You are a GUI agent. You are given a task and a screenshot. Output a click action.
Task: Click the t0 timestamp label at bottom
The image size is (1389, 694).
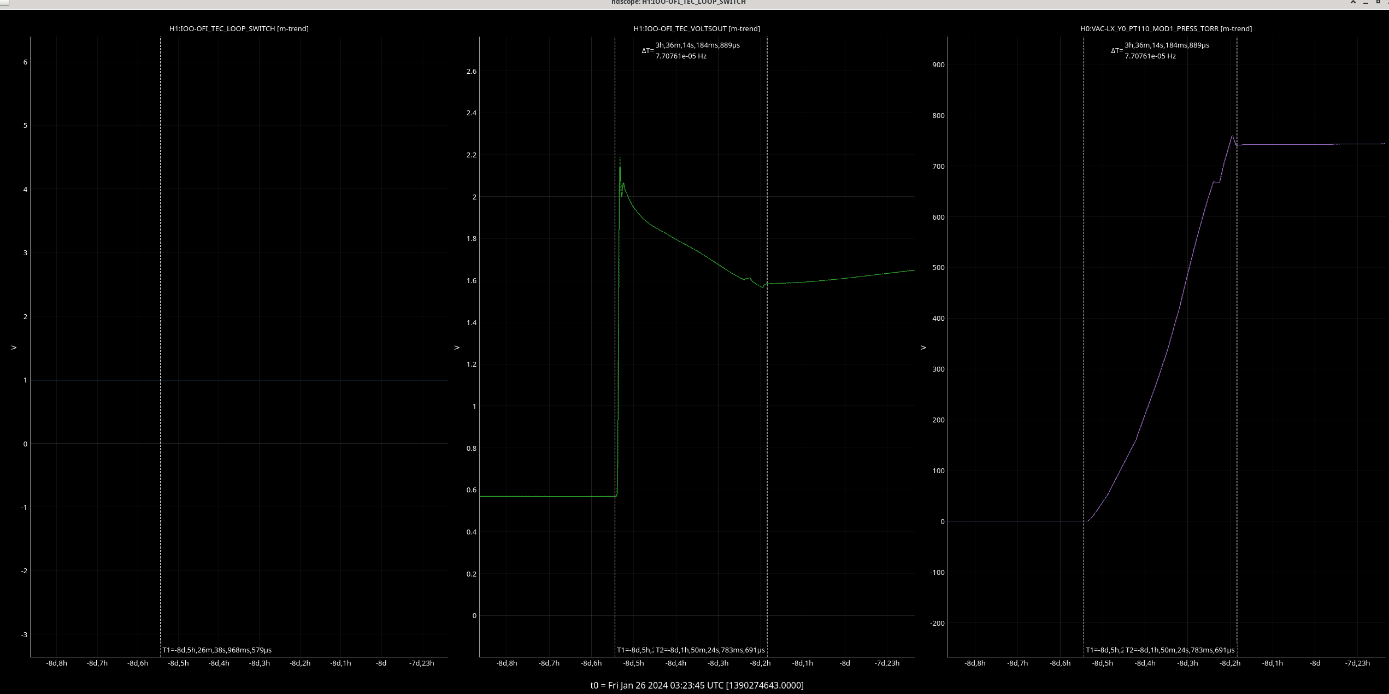(697, 685)
